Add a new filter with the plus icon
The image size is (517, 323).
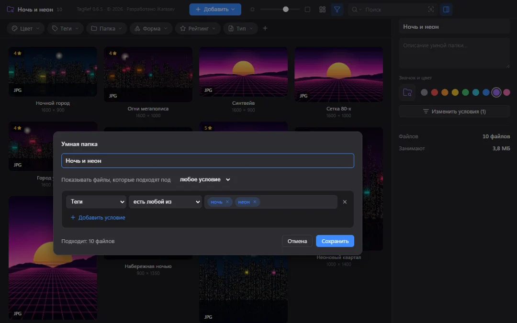[x=265, y=28]
